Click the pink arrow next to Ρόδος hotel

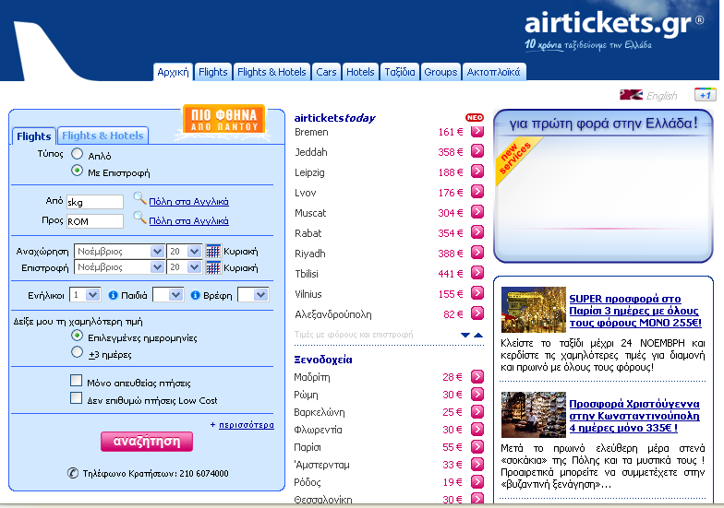pos(477,481)
